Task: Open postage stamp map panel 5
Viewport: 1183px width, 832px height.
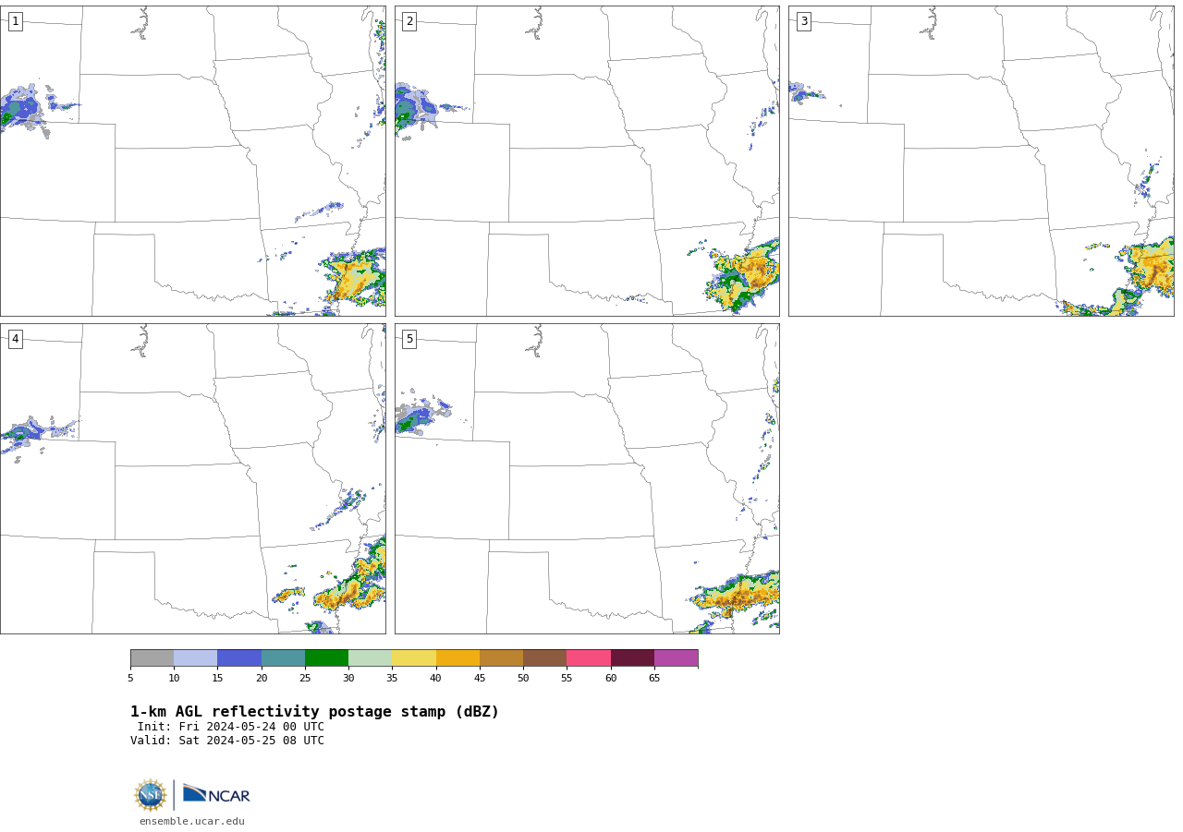Action: [587, 478]
